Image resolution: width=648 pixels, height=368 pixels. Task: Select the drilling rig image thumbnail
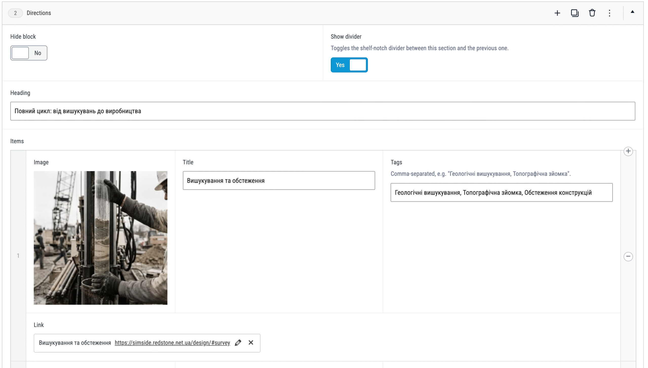tap(100, 238)
